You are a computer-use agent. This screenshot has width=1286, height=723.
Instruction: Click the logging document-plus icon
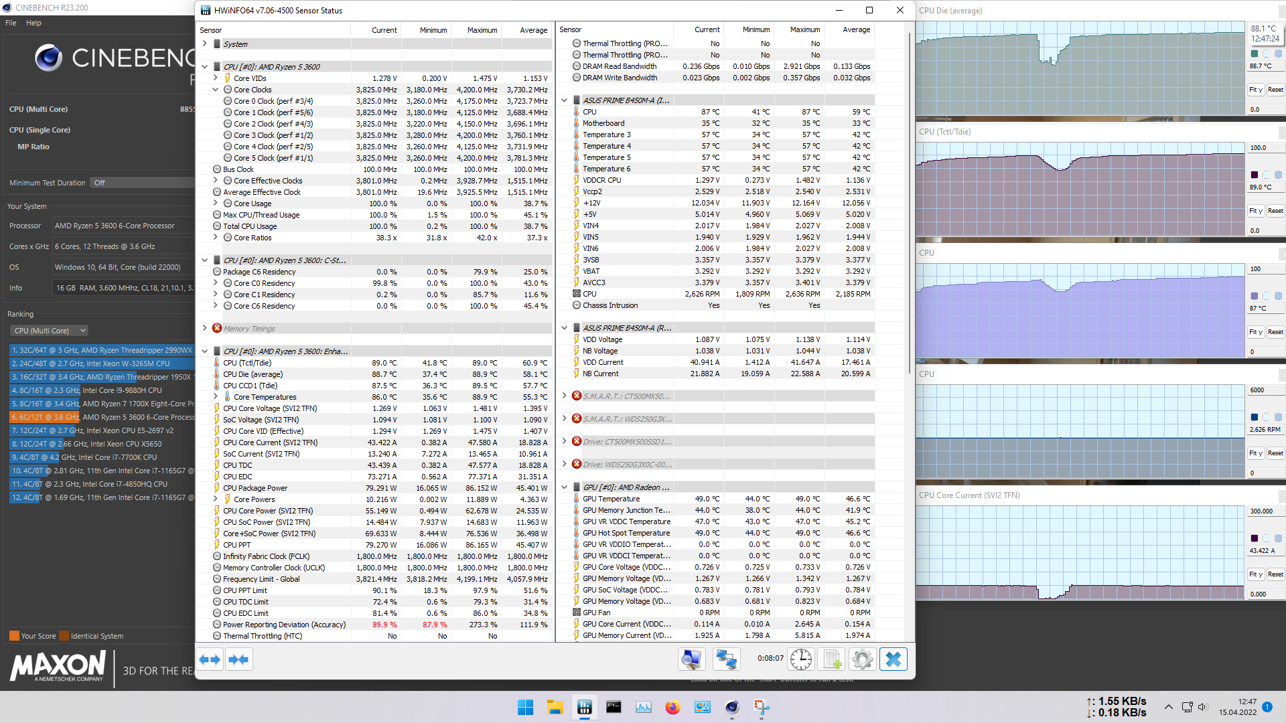click(x=832, y=659)
